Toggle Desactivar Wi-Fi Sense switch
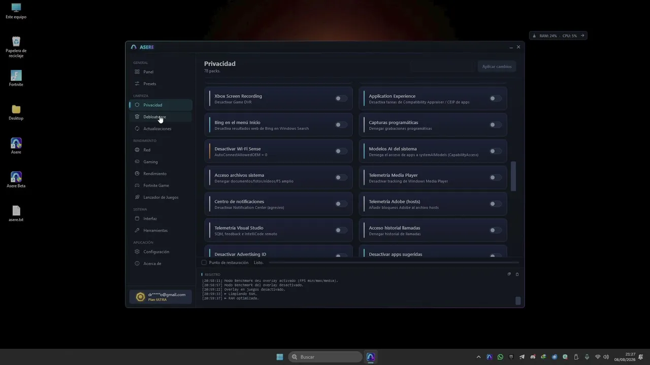This screenshot has width=650, height=365. (x=341, y=151)
